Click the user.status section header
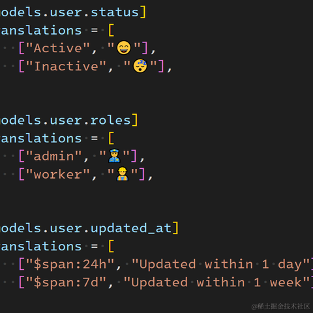 70,12
